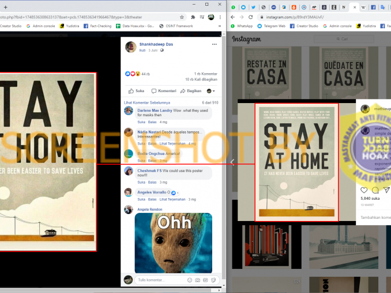Open Telegram Web bookmark
This screenshot has width=391, height=293.
(x=271, y=26)
